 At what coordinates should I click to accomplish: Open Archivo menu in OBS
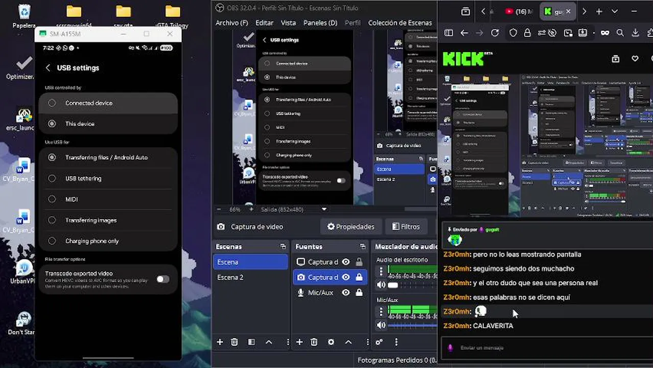tap(232, 23)
